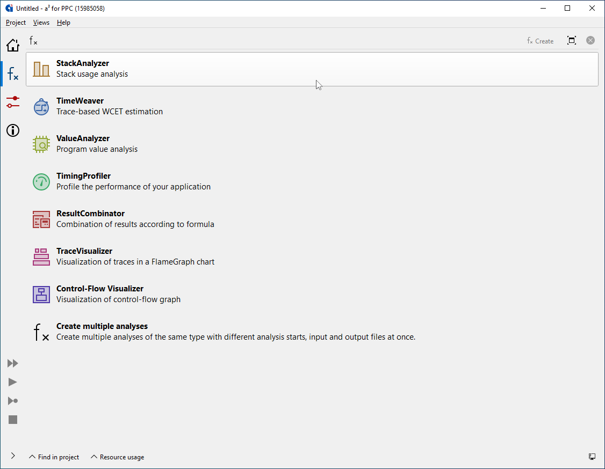Click the Create multiple analyses fx icon
Viewport: 605px width, 469px height.
[x=41, y=332]
